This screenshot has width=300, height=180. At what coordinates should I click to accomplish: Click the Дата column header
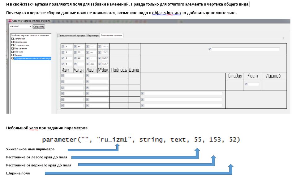point(134,70)
